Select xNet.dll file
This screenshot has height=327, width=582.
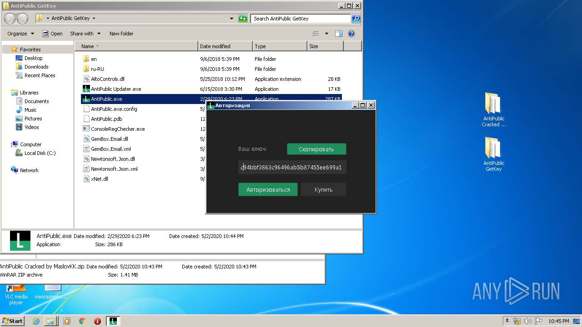coord(99,179)
